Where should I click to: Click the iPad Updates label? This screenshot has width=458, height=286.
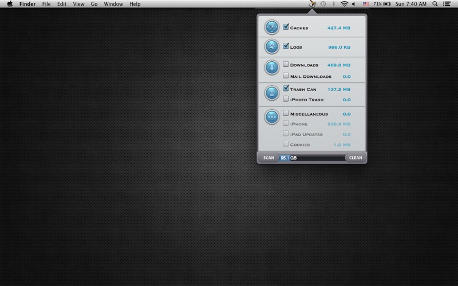pos(306,134)
